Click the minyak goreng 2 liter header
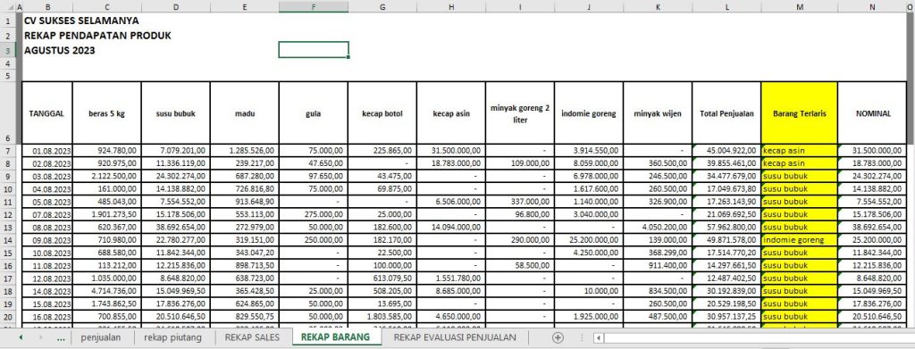Image resolution: width=915 pixels, height=349 pixels. [520, 113]
